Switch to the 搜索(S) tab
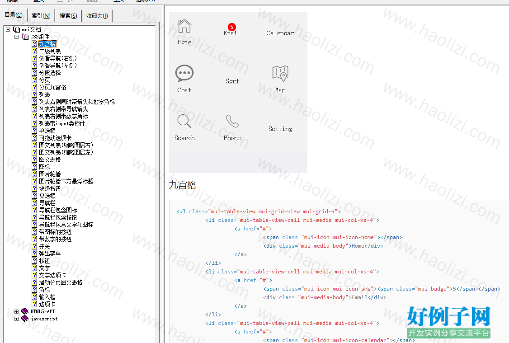Viewport: 509px width, 343px height. point(68,15)
